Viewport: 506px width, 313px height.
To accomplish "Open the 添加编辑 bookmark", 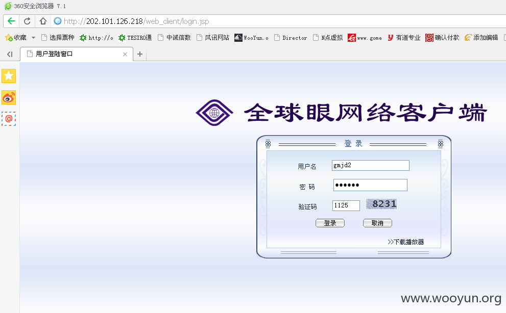I will tap(481, 38).
